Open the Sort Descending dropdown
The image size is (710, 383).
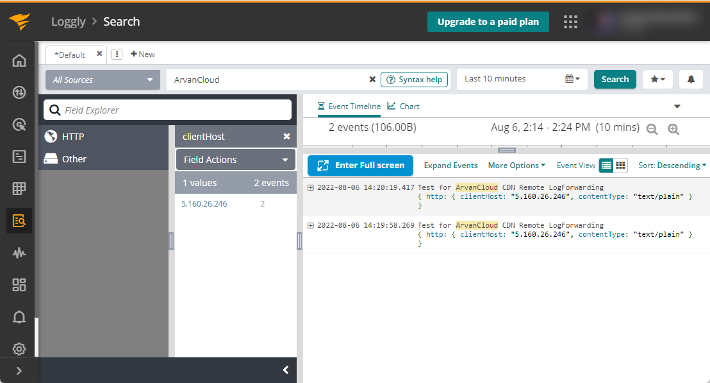tap(672, 166)
